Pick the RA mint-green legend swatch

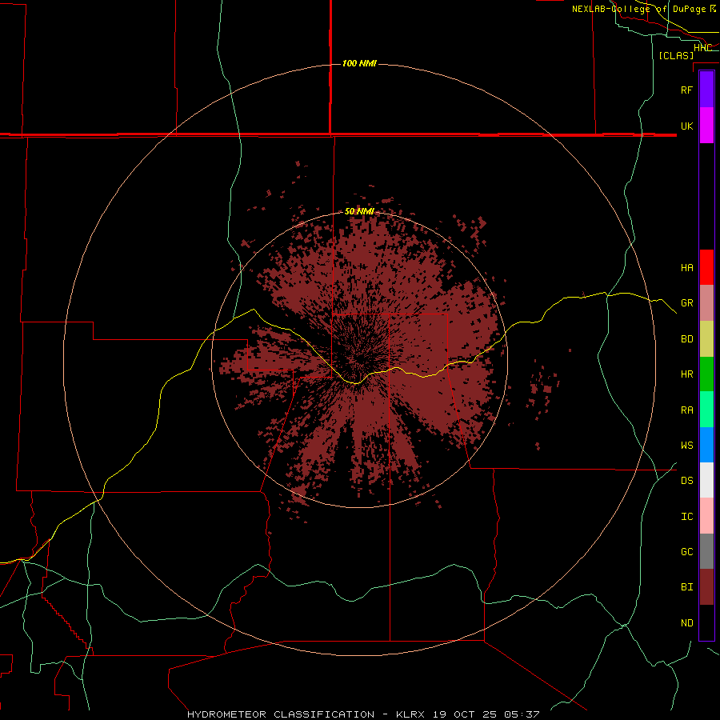tap(706, 410)
